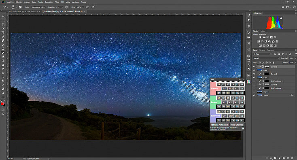
Task: Show the Brillo/contraste 1 layer
Action: tap(254, 88)
